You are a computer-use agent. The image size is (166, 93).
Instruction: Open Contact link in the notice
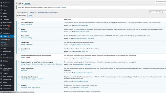pyautogui.click(x=58, y=7)
